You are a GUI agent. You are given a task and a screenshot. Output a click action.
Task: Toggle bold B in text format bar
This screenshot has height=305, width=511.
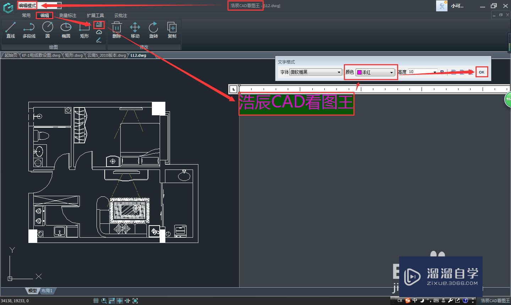(x=442, y=72)
